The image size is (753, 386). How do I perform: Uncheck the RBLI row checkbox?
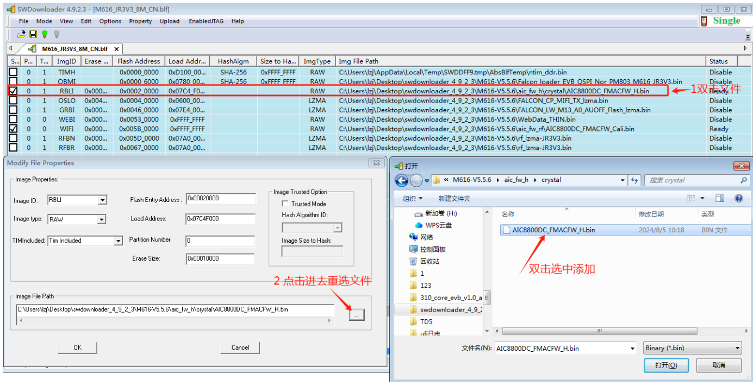(x=14, y=91)
